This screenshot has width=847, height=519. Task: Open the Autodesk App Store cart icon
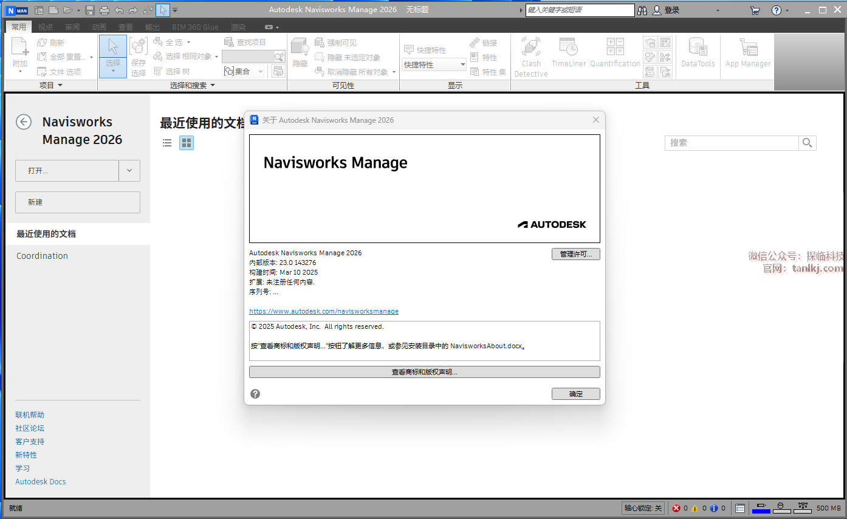click(755, 10)
